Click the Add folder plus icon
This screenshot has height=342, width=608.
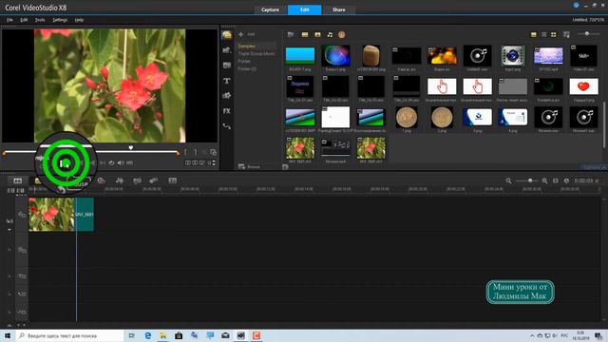[x=240, y=34]
